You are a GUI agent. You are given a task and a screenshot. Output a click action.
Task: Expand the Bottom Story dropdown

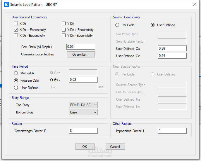click(x=83, y=112)
